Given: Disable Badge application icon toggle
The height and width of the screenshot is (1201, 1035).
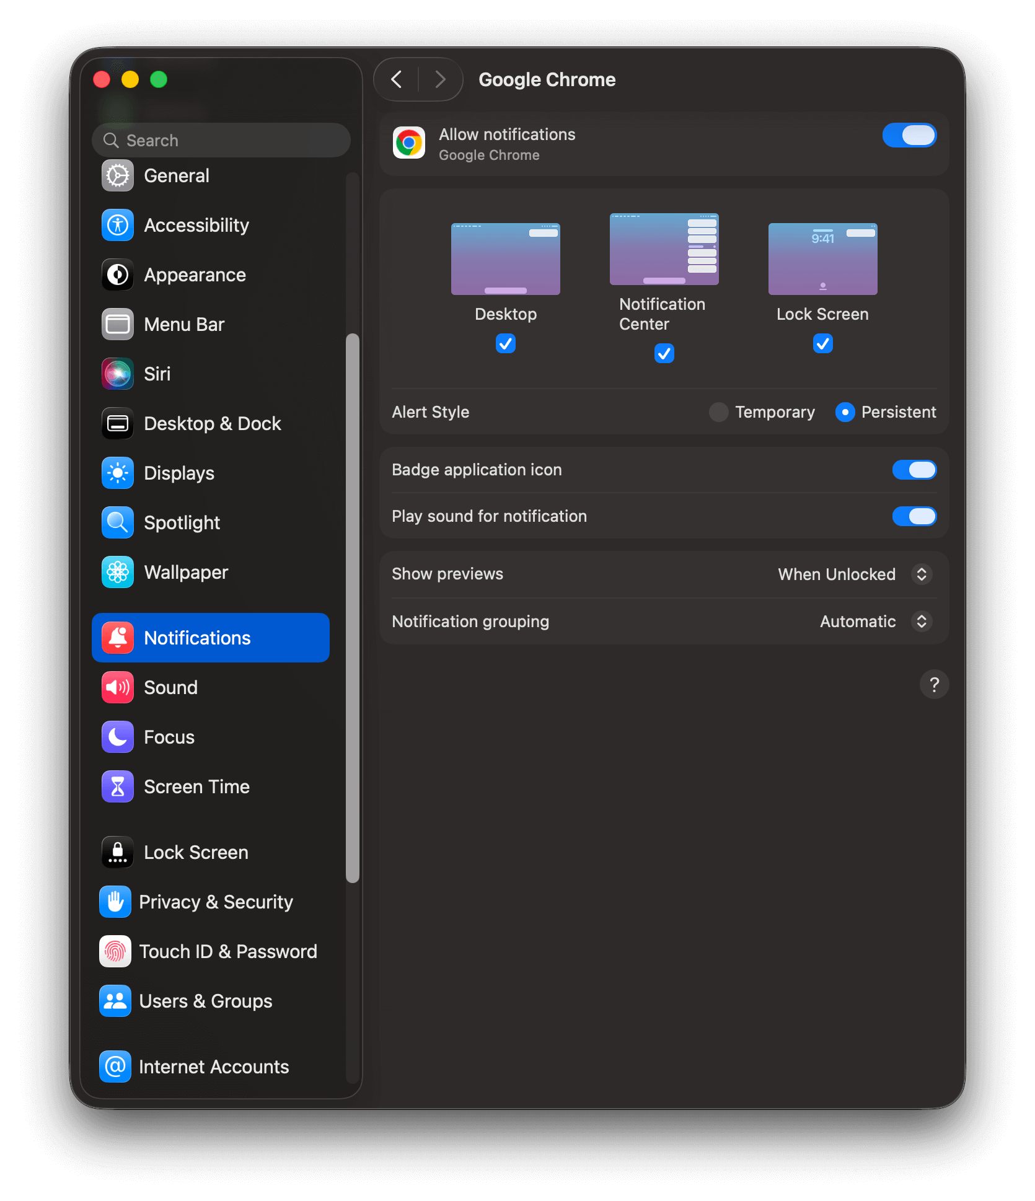Looking at the screenshot, I should pos(914,470).
